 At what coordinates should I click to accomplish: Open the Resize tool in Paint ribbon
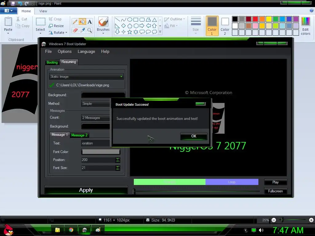point(56,26)
